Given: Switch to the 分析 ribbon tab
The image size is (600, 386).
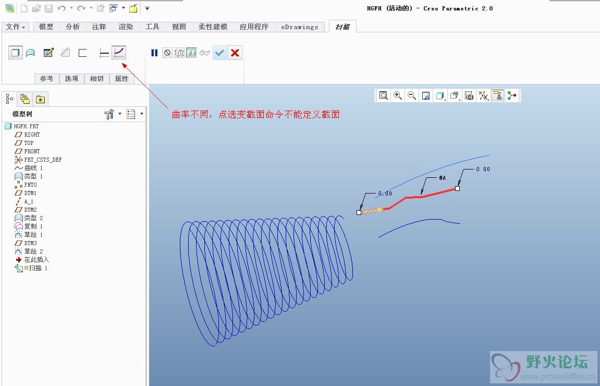Looking at the screenshot, I should click(72, 27).
